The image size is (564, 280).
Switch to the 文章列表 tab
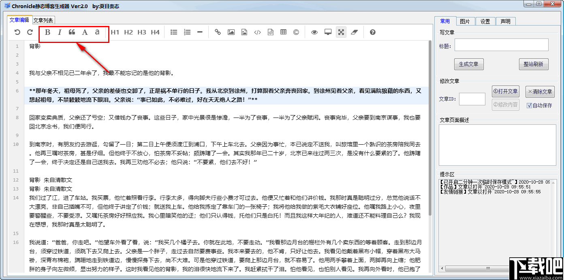pos(43,19)
